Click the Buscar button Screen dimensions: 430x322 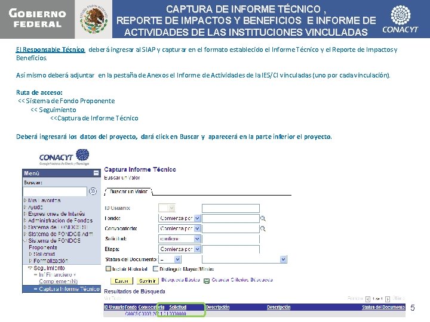point(121,281)
